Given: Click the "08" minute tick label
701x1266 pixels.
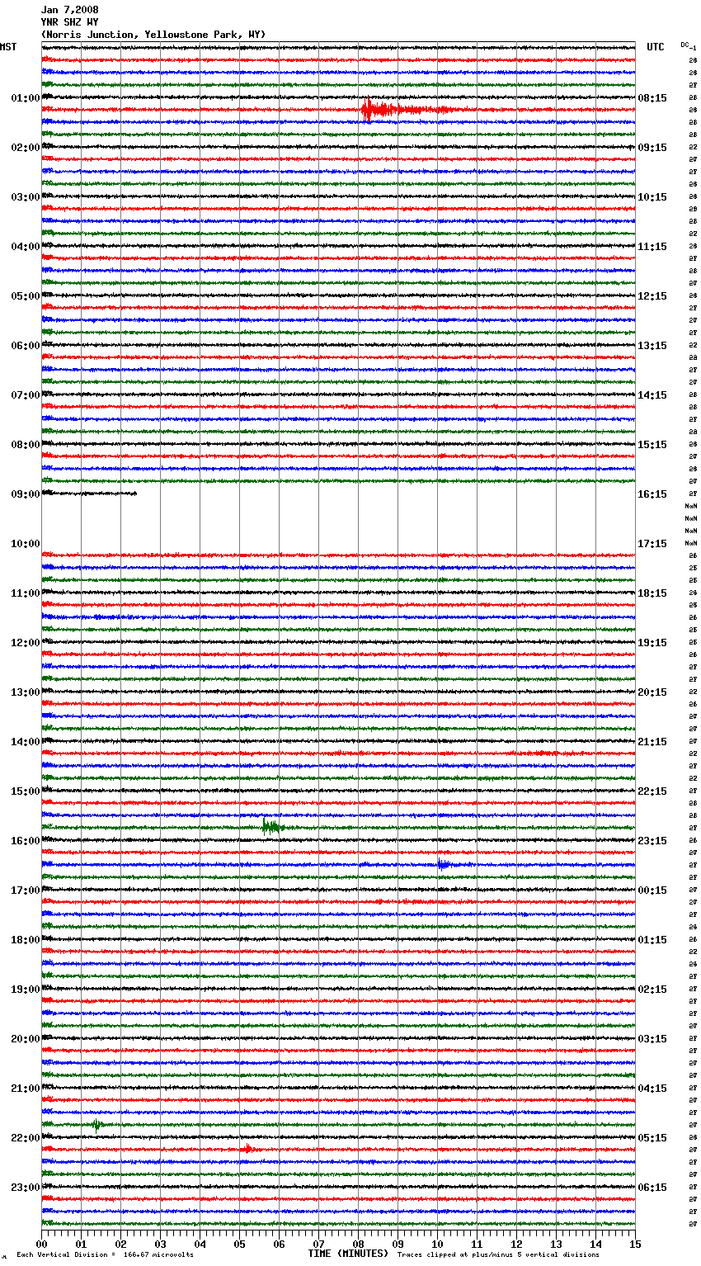Looking at the screenshot, I should pos(358,1244).
